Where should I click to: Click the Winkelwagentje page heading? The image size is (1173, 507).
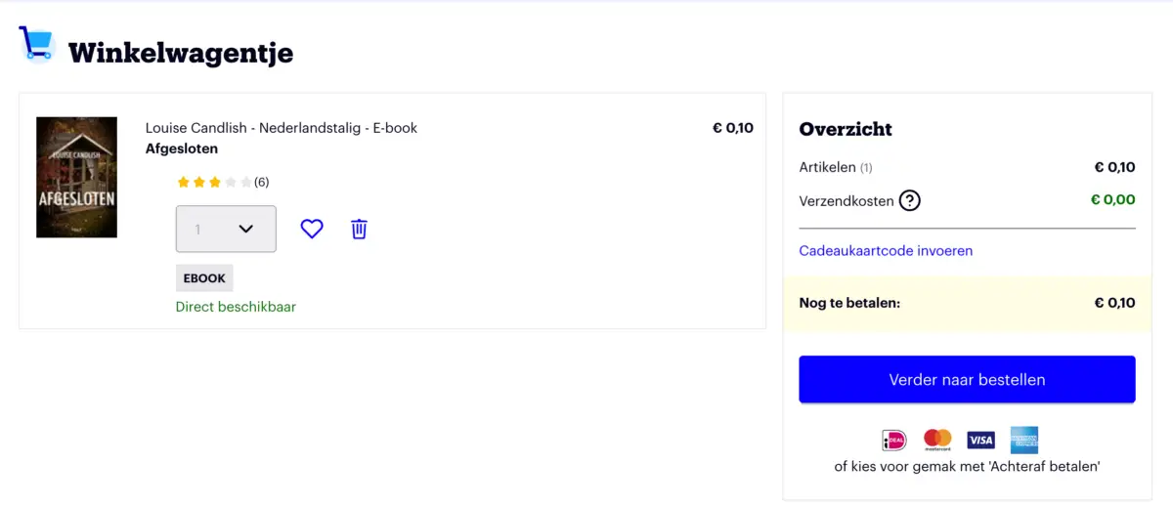[x=181, y=52]
